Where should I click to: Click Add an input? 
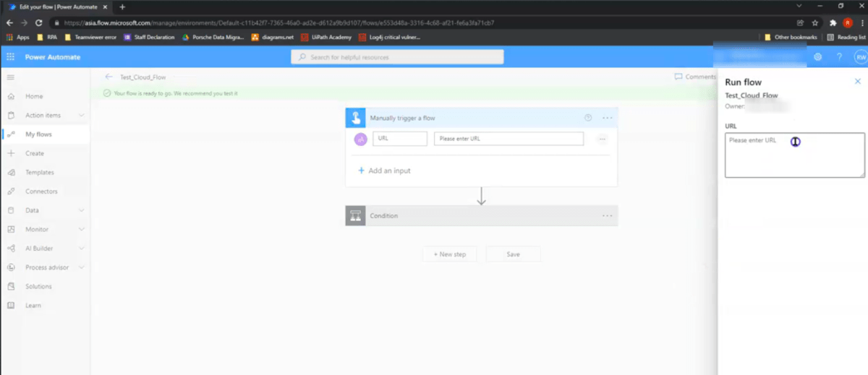384,171
